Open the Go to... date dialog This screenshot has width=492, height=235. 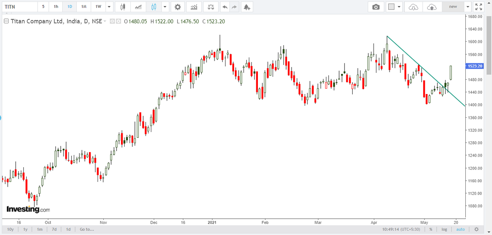click(87, 229)
